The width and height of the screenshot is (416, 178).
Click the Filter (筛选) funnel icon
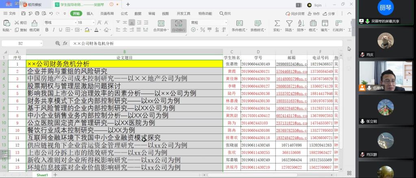(x=289, y=23)
